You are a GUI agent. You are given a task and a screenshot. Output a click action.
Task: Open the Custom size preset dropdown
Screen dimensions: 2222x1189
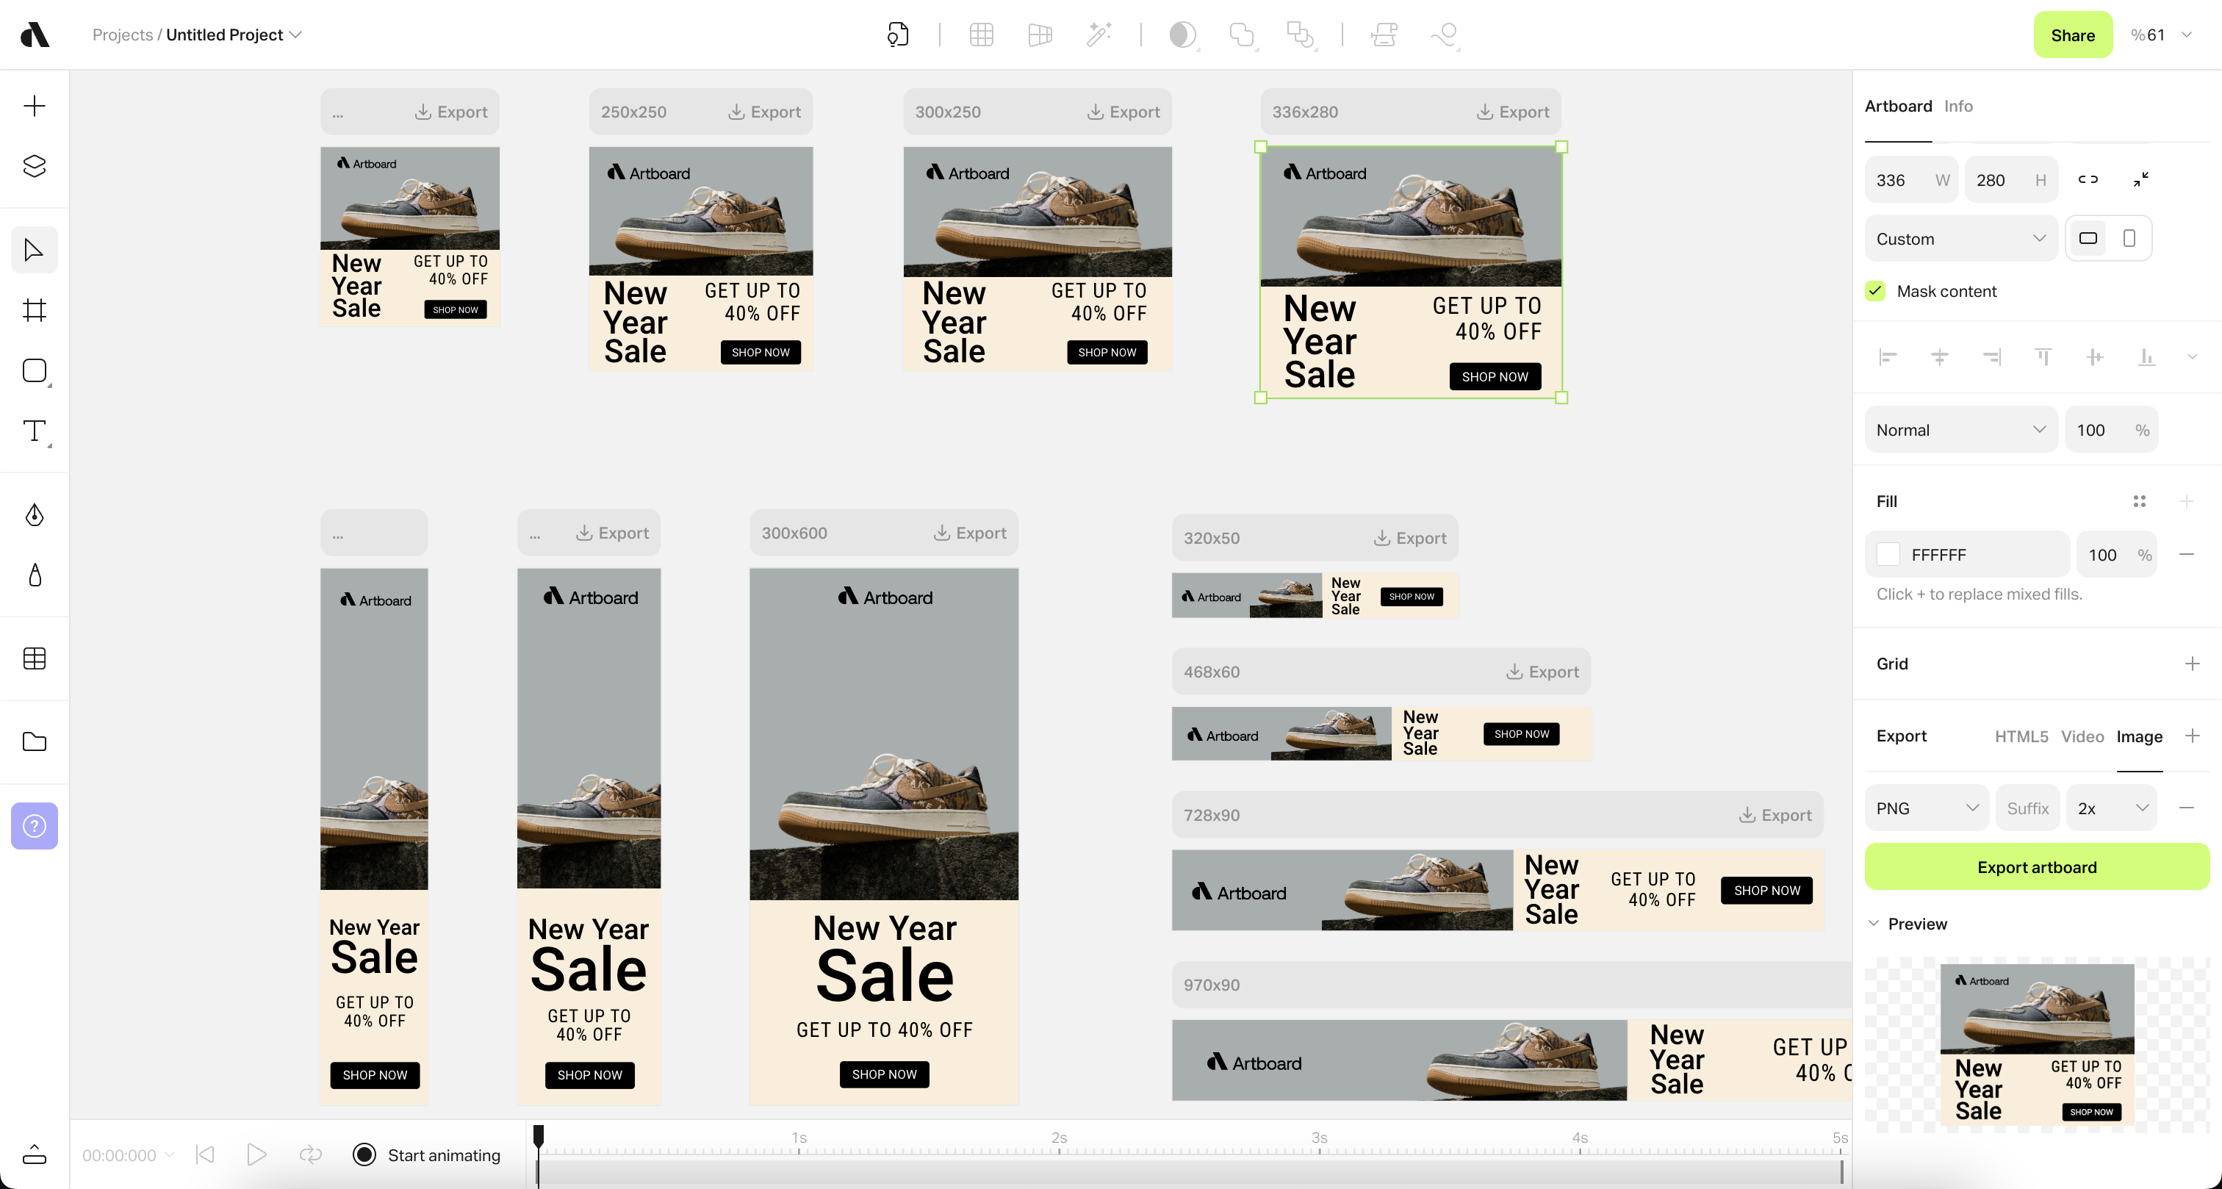click(1960, 239)
